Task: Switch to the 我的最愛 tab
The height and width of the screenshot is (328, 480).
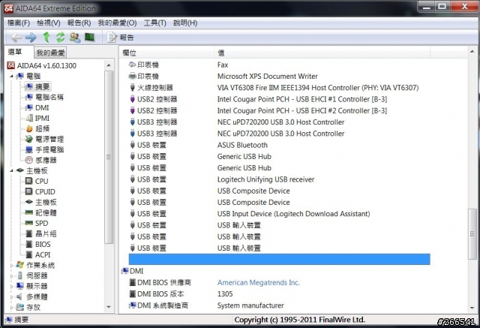Action: point(50,53)
